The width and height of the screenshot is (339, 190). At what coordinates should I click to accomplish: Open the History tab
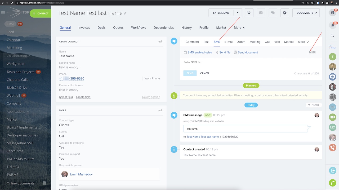point(186,28)
